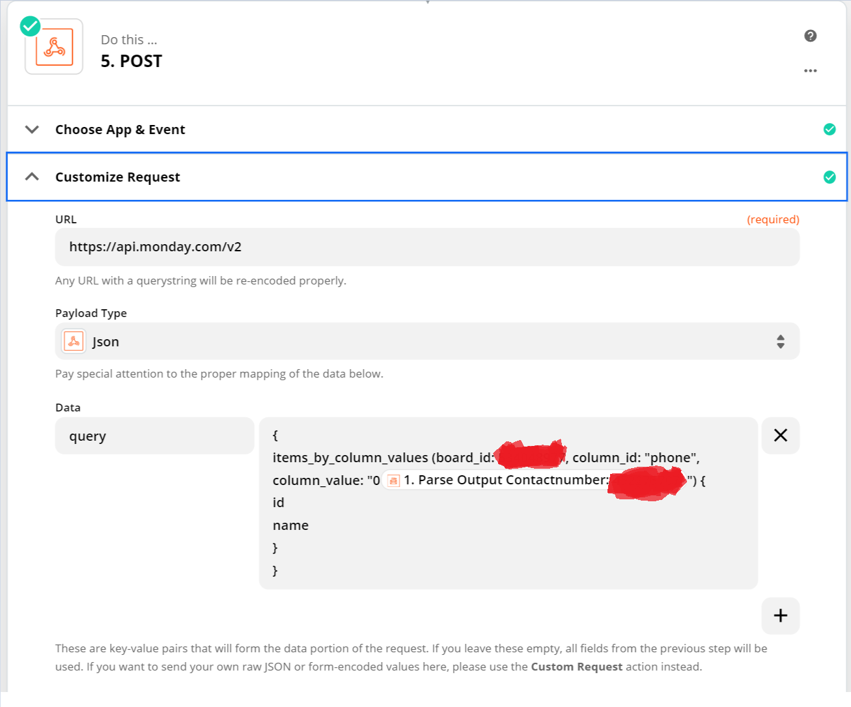Click the green step-complete badge on app icon
Viewport: 851px width, 707px height.
click(31, 27)
